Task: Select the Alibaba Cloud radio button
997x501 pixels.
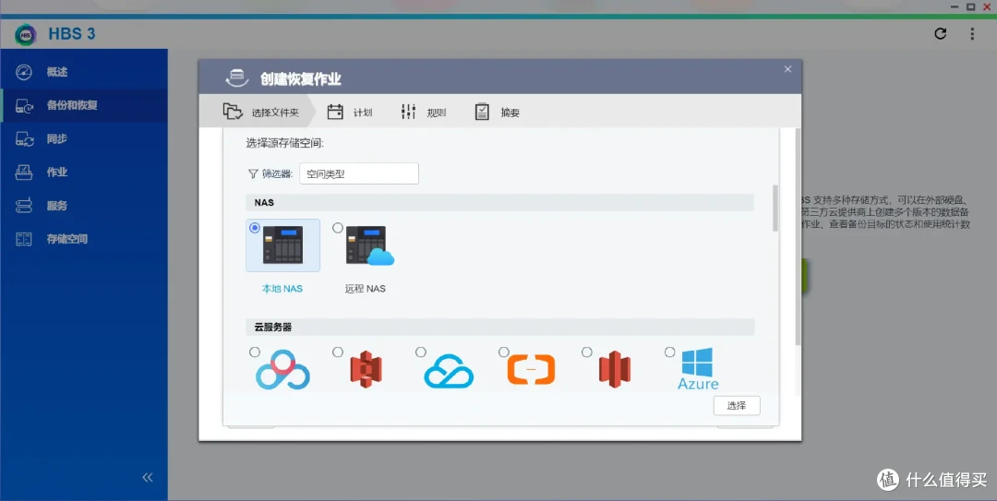Action: [504, 352]
